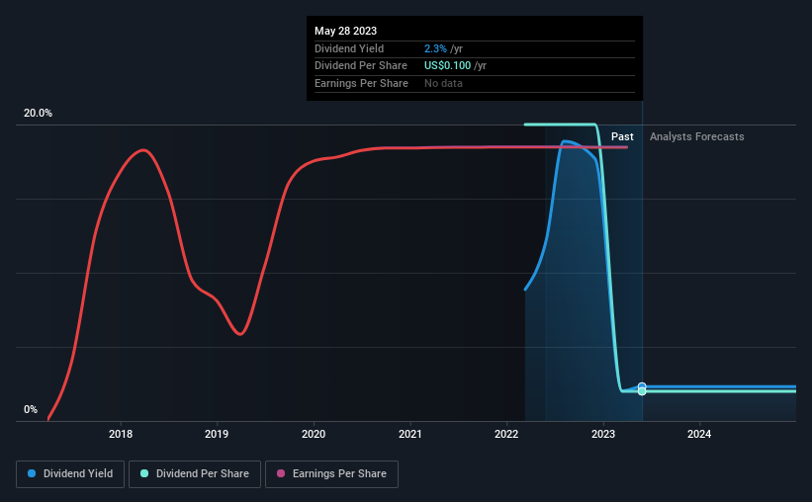Click the 2.3% dividend yield tooltip value
Image resolution: width=812 pixels, height=502 pixels.
[x=435, y=48]
